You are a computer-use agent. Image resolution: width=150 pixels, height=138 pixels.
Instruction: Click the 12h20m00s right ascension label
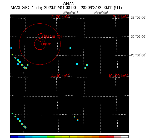pos(100,13)
